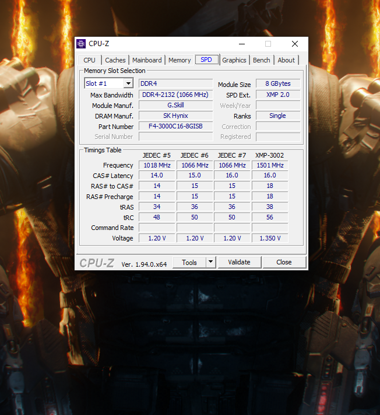Click the Command Rate label

tap(112, 228)
